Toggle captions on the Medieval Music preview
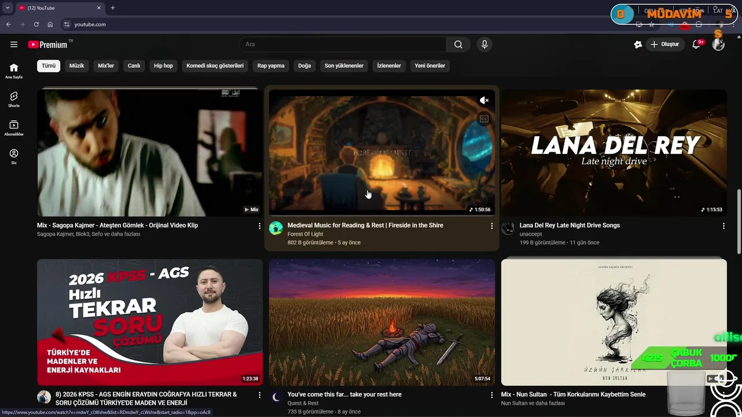Viewport: 742px width, 417px height. click(x=484, y=119)
